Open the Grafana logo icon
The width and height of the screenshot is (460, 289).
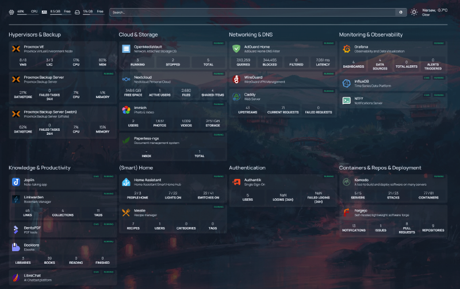[347, 49]
